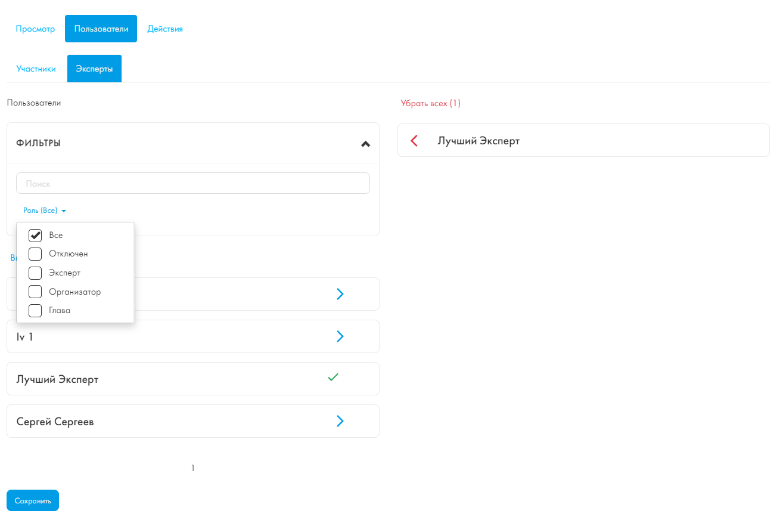The image size is (780, 532).
Task: Click the Убрать всех (1) link
Action: (430, 104)
